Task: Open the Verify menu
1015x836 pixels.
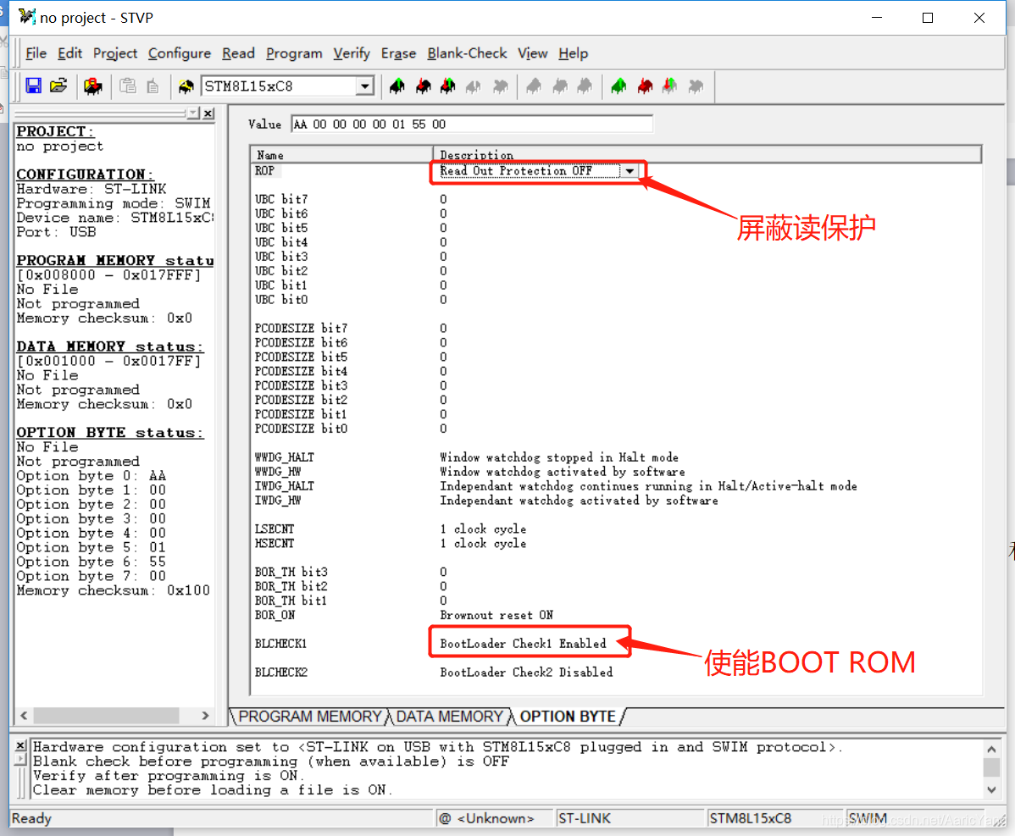Action: pos(352,53)
